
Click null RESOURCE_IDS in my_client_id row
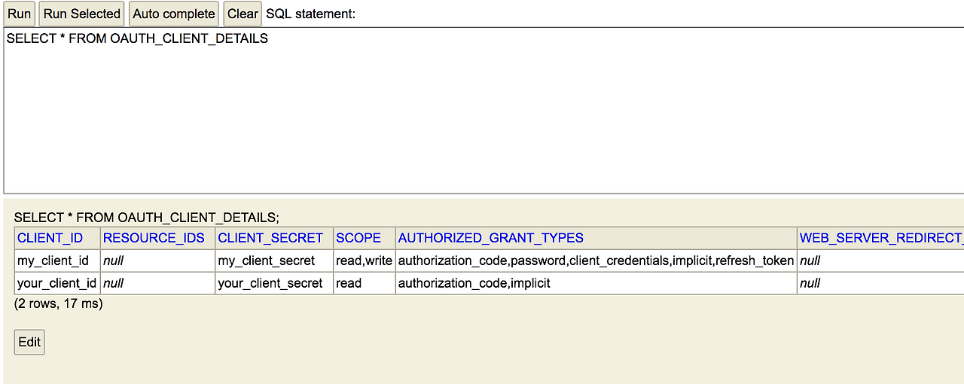[x=157, y=261]
